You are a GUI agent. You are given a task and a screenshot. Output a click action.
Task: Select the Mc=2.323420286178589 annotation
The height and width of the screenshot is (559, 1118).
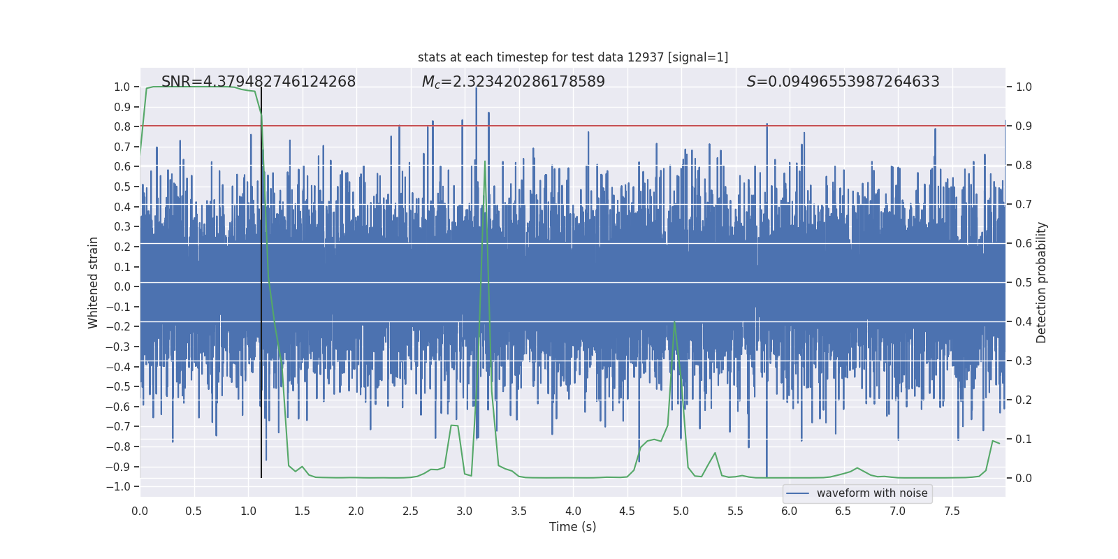click(514, 82)
